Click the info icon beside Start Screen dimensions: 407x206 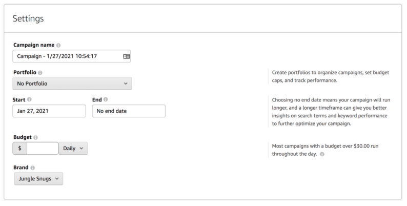click(29, 99)
